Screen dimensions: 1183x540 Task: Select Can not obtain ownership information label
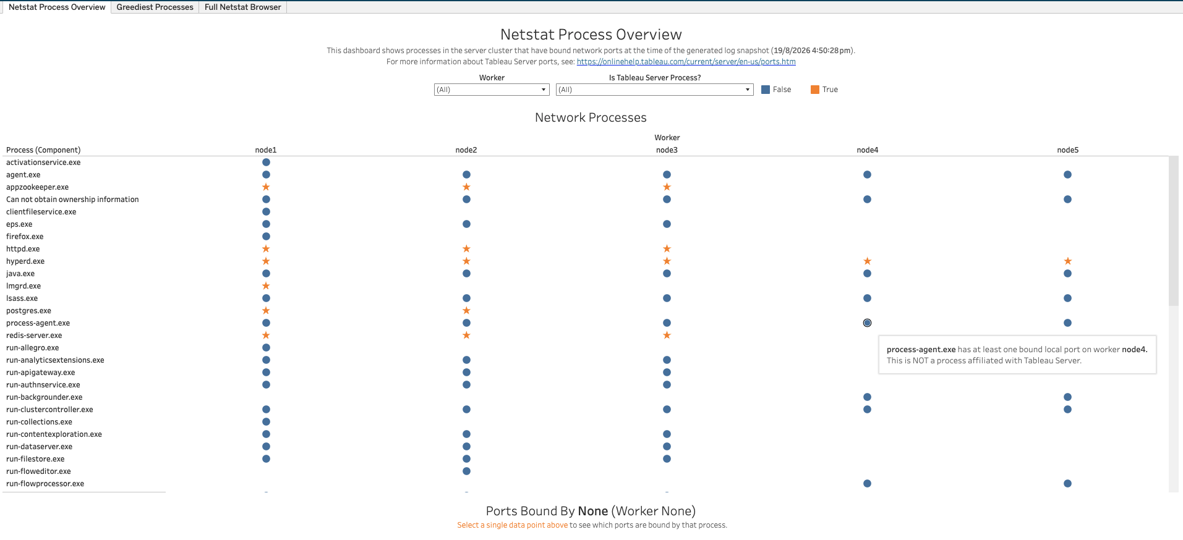[72, 200]
